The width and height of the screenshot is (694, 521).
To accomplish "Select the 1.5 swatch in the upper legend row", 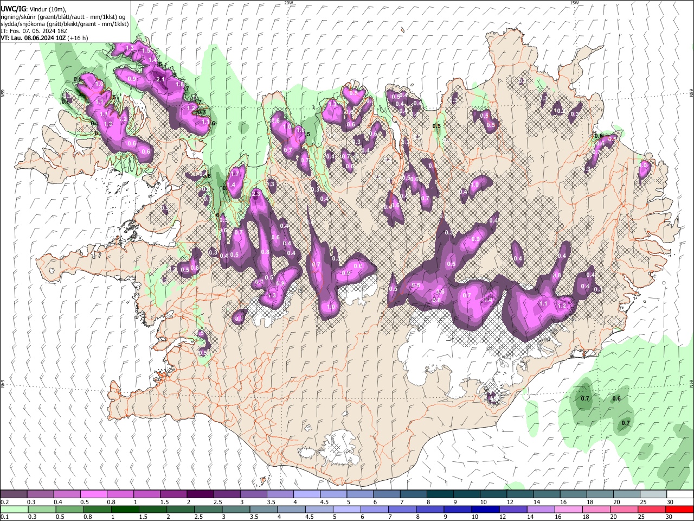I will click(173, 494).
